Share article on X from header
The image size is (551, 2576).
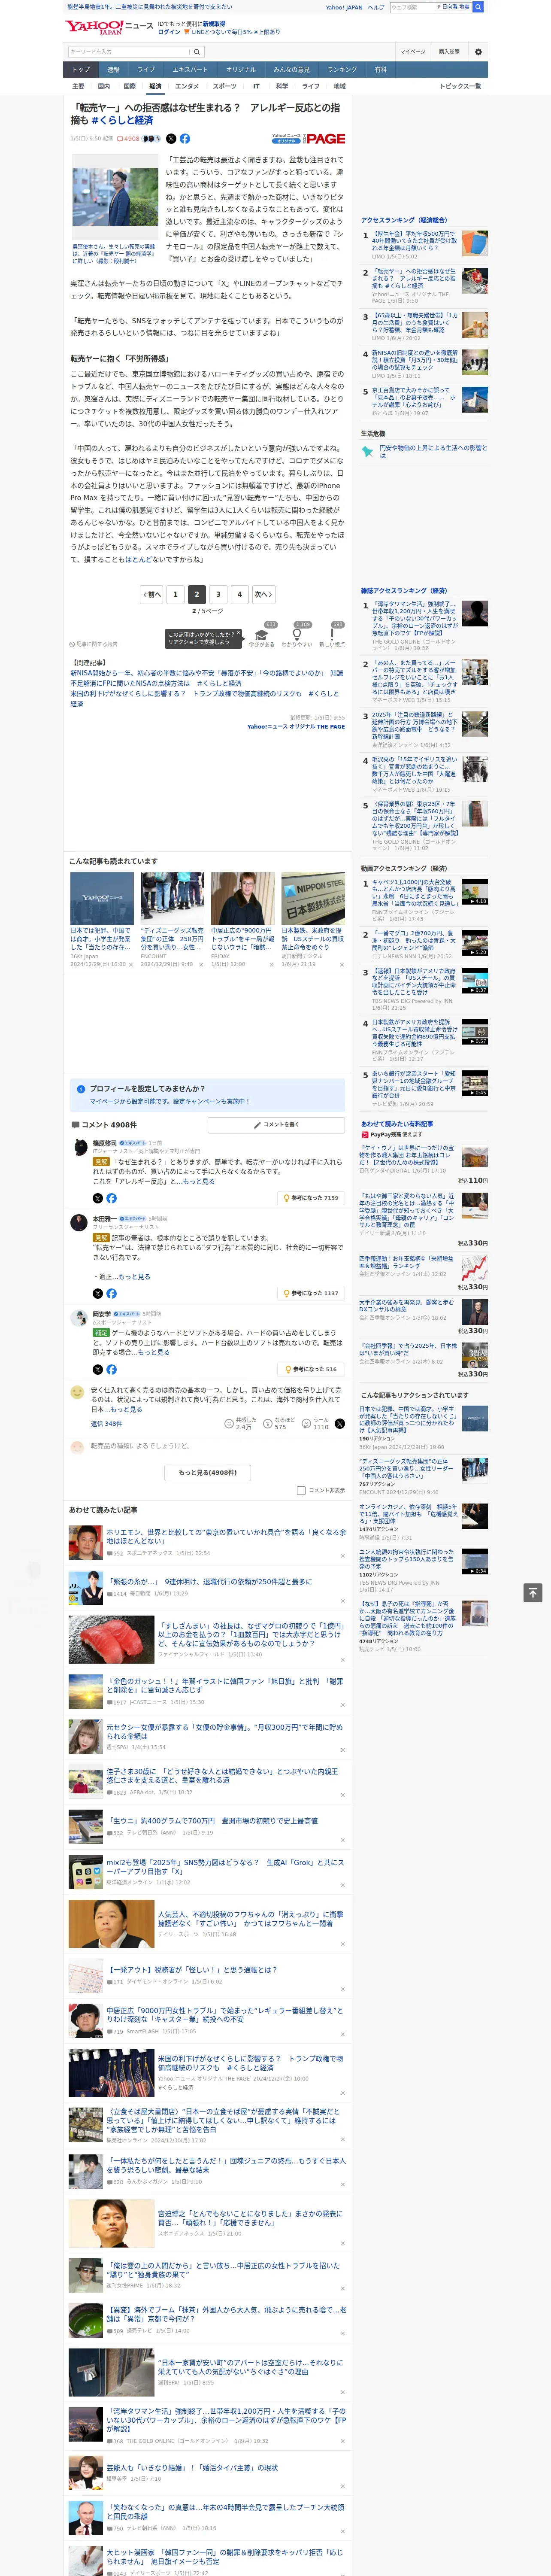(171, 139)
